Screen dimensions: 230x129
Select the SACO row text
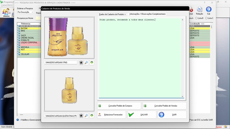coord(23,35)
